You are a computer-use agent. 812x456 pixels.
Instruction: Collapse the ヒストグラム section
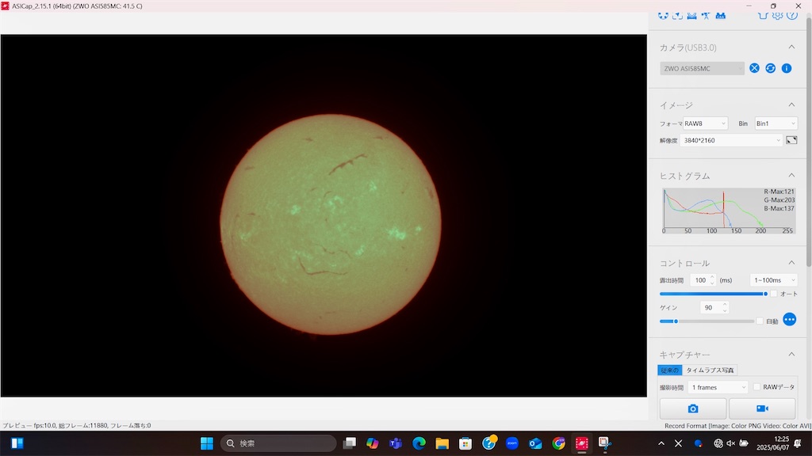pyautogui.click(x=791, y=175)
